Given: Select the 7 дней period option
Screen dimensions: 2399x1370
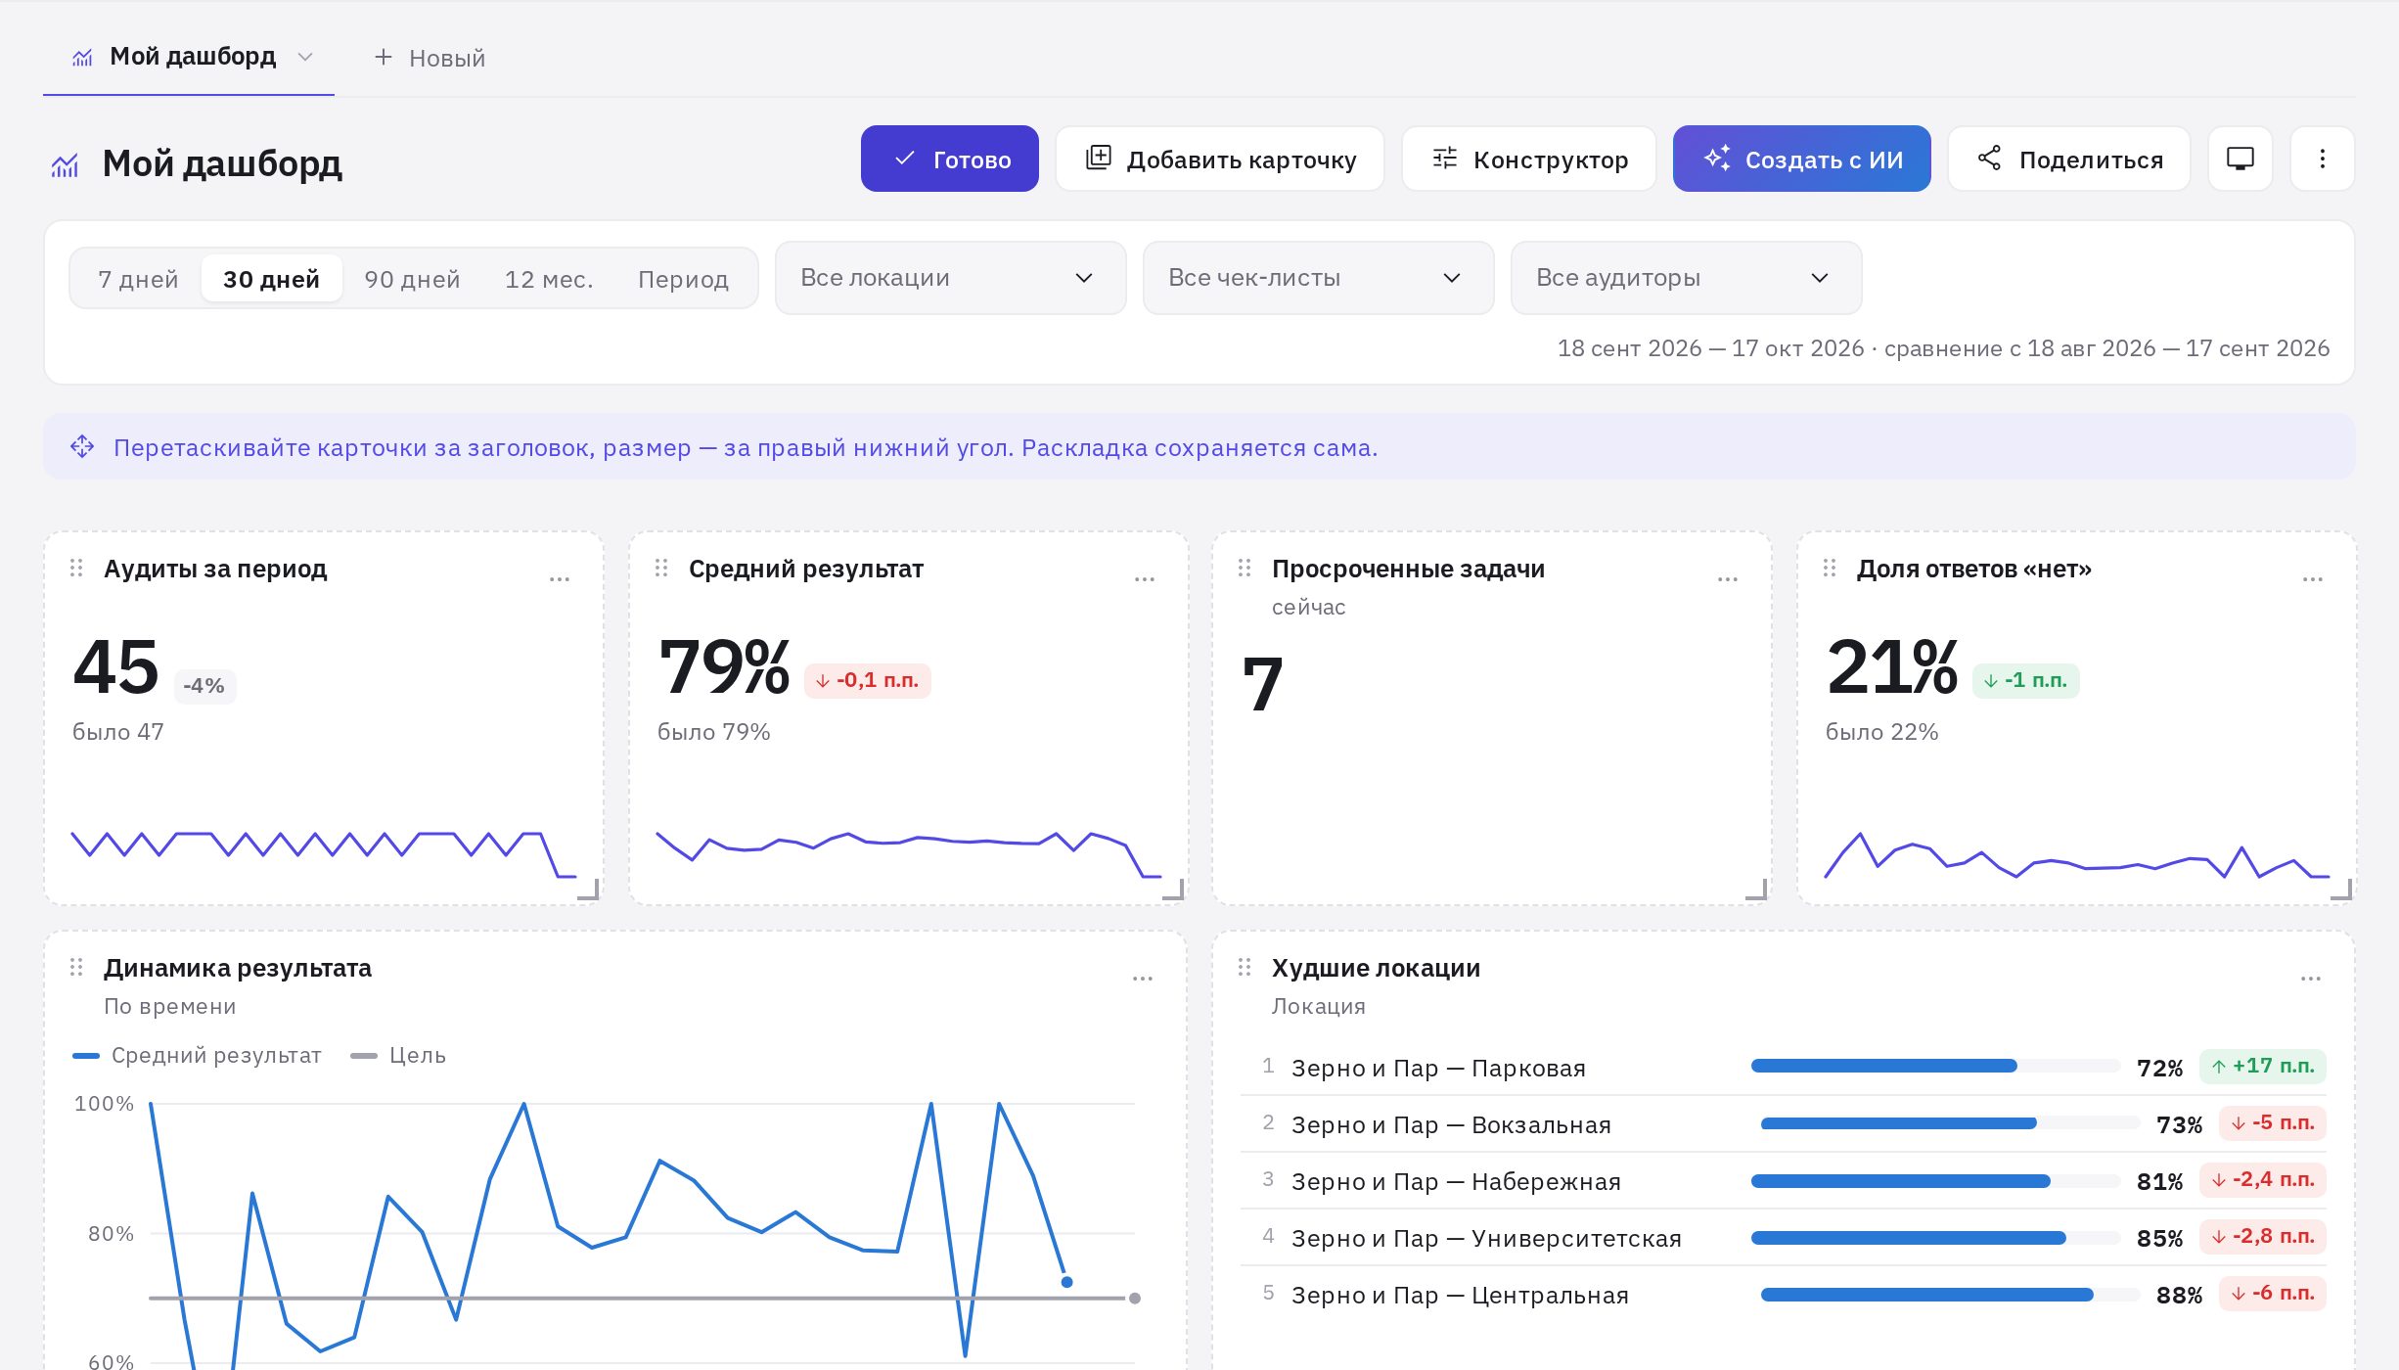Looking at the screenshot, I should (x=138, y=279).
